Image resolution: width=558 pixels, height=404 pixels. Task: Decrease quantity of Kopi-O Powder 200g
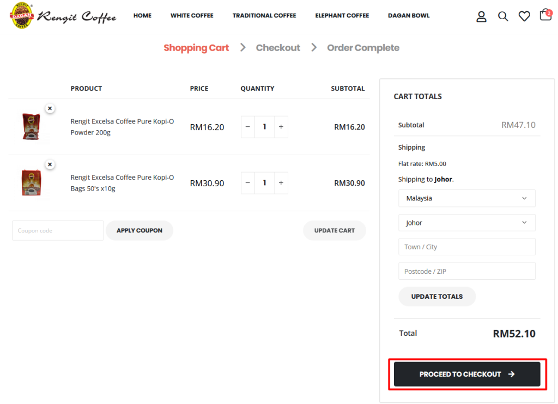(248, 127)
